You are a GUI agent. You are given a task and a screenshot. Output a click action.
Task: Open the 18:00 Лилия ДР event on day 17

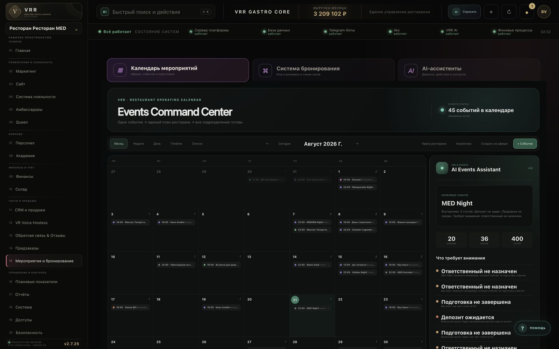tap(130, 307)
